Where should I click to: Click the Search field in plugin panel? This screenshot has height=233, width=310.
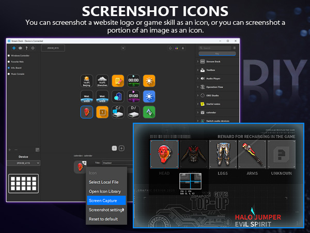[215, 48]
